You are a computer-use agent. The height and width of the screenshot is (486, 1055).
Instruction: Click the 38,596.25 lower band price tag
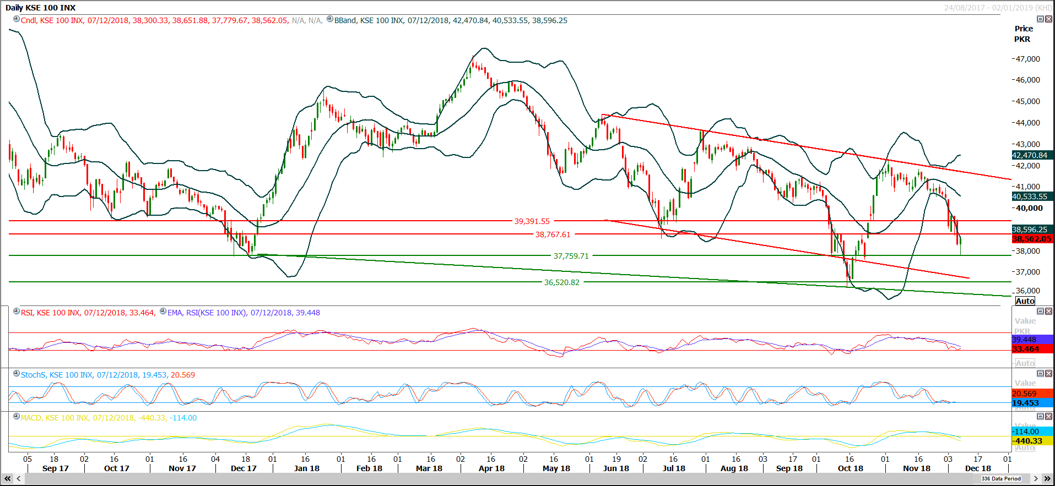coord(1033,230)
